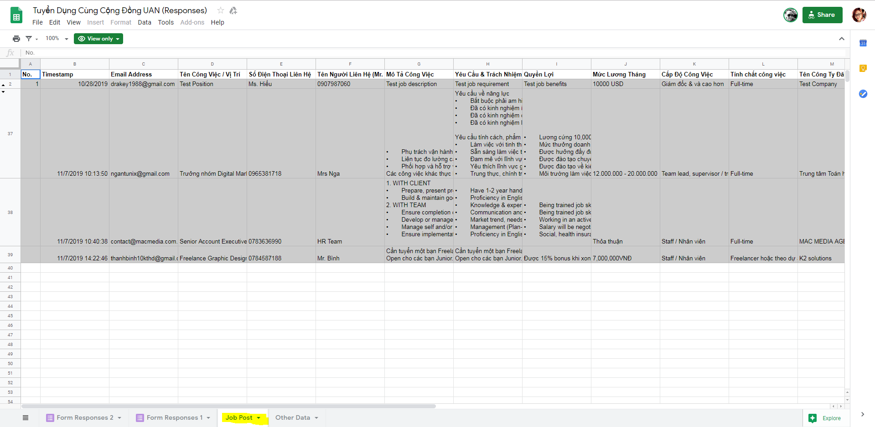The image size is (875, 427).
Task: Click the vertical scroll down arrow
Action: [x=847, y=400]
